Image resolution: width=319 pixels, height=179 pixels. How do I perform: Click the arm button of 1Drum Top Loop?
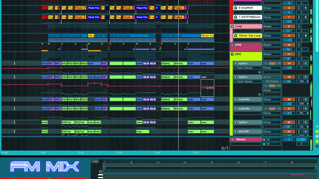(306, 36)
